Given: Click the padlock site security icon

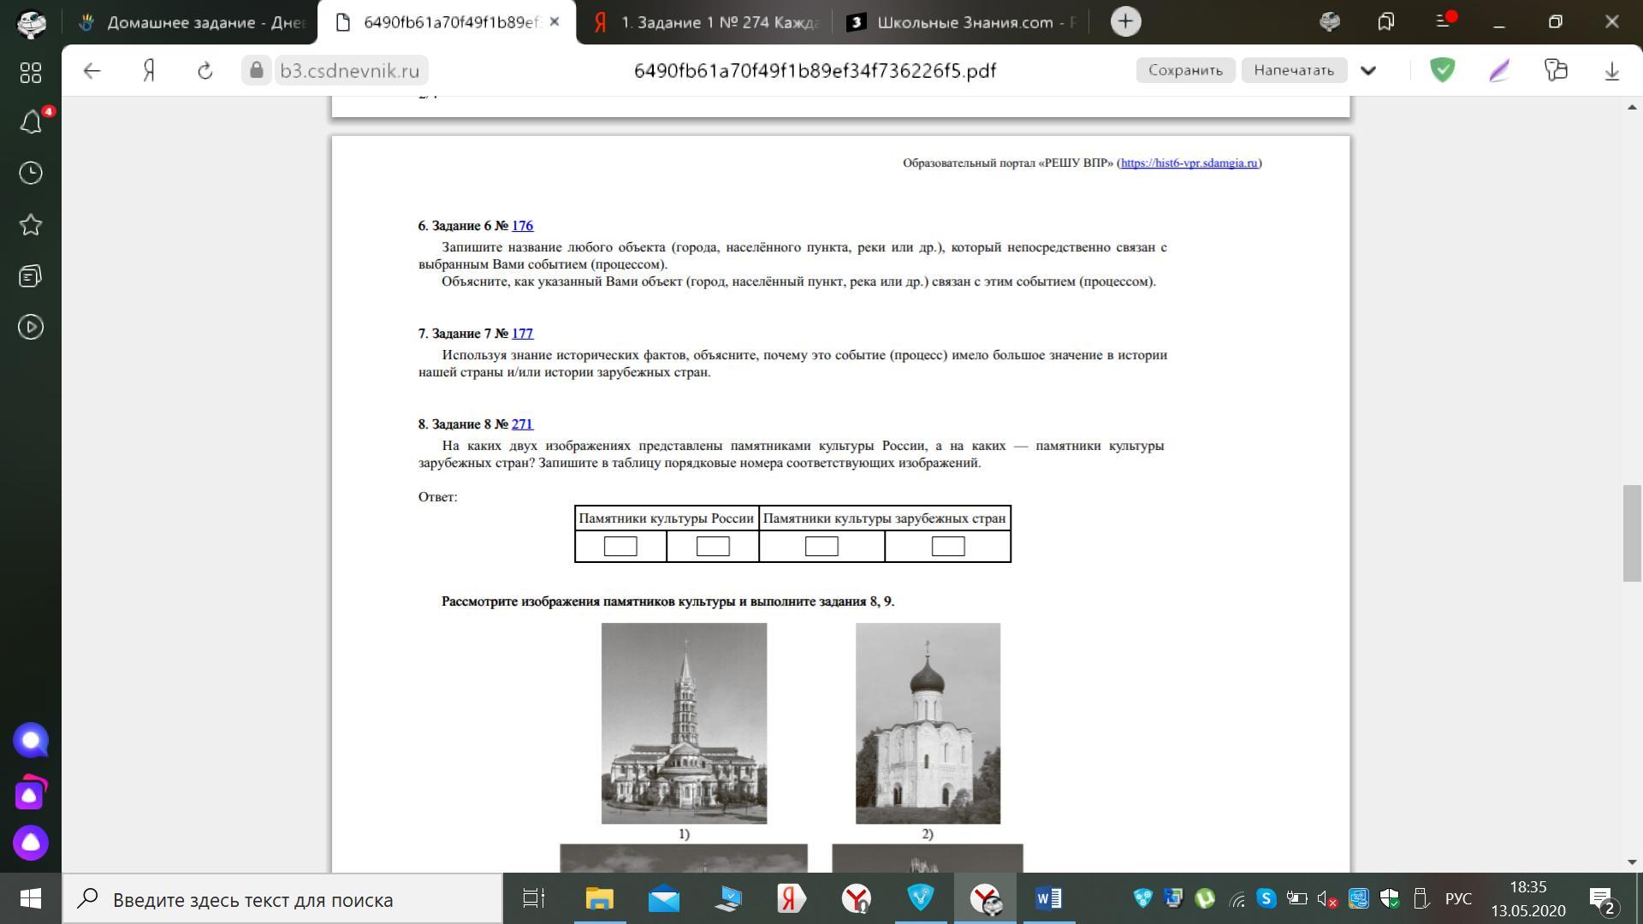Looking at the screenshot, I should pyautogui.click(x=256, y=70).
